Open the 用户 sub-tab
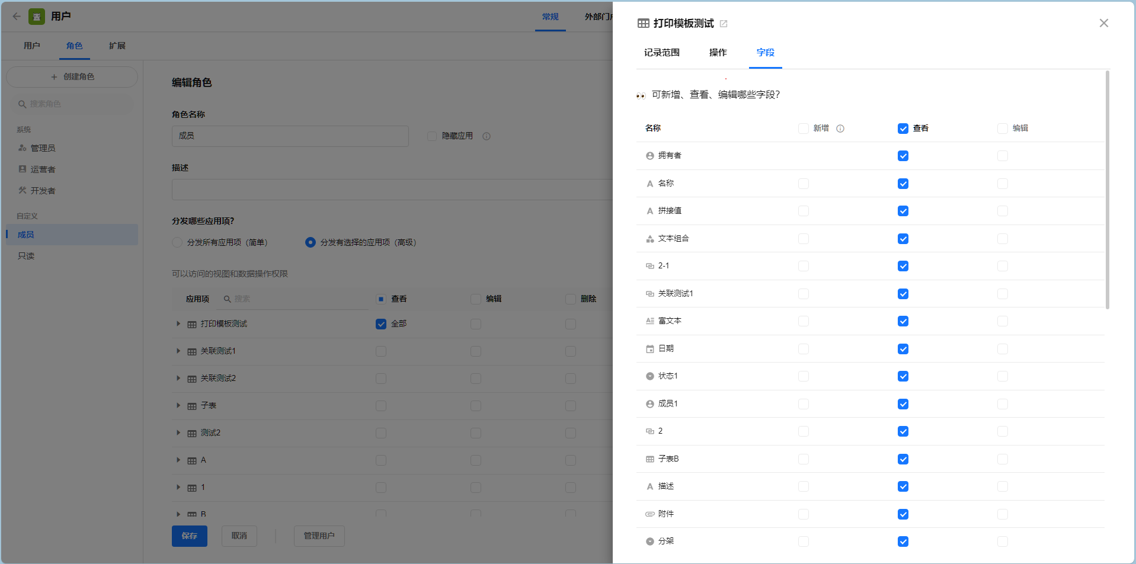This screenshot has height=564, width=1136. [32, 46]
